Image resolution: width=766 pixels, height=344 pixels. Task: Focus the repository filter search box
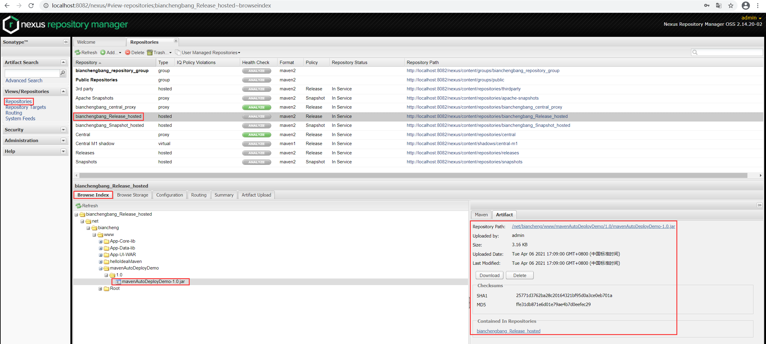point(727,52)
